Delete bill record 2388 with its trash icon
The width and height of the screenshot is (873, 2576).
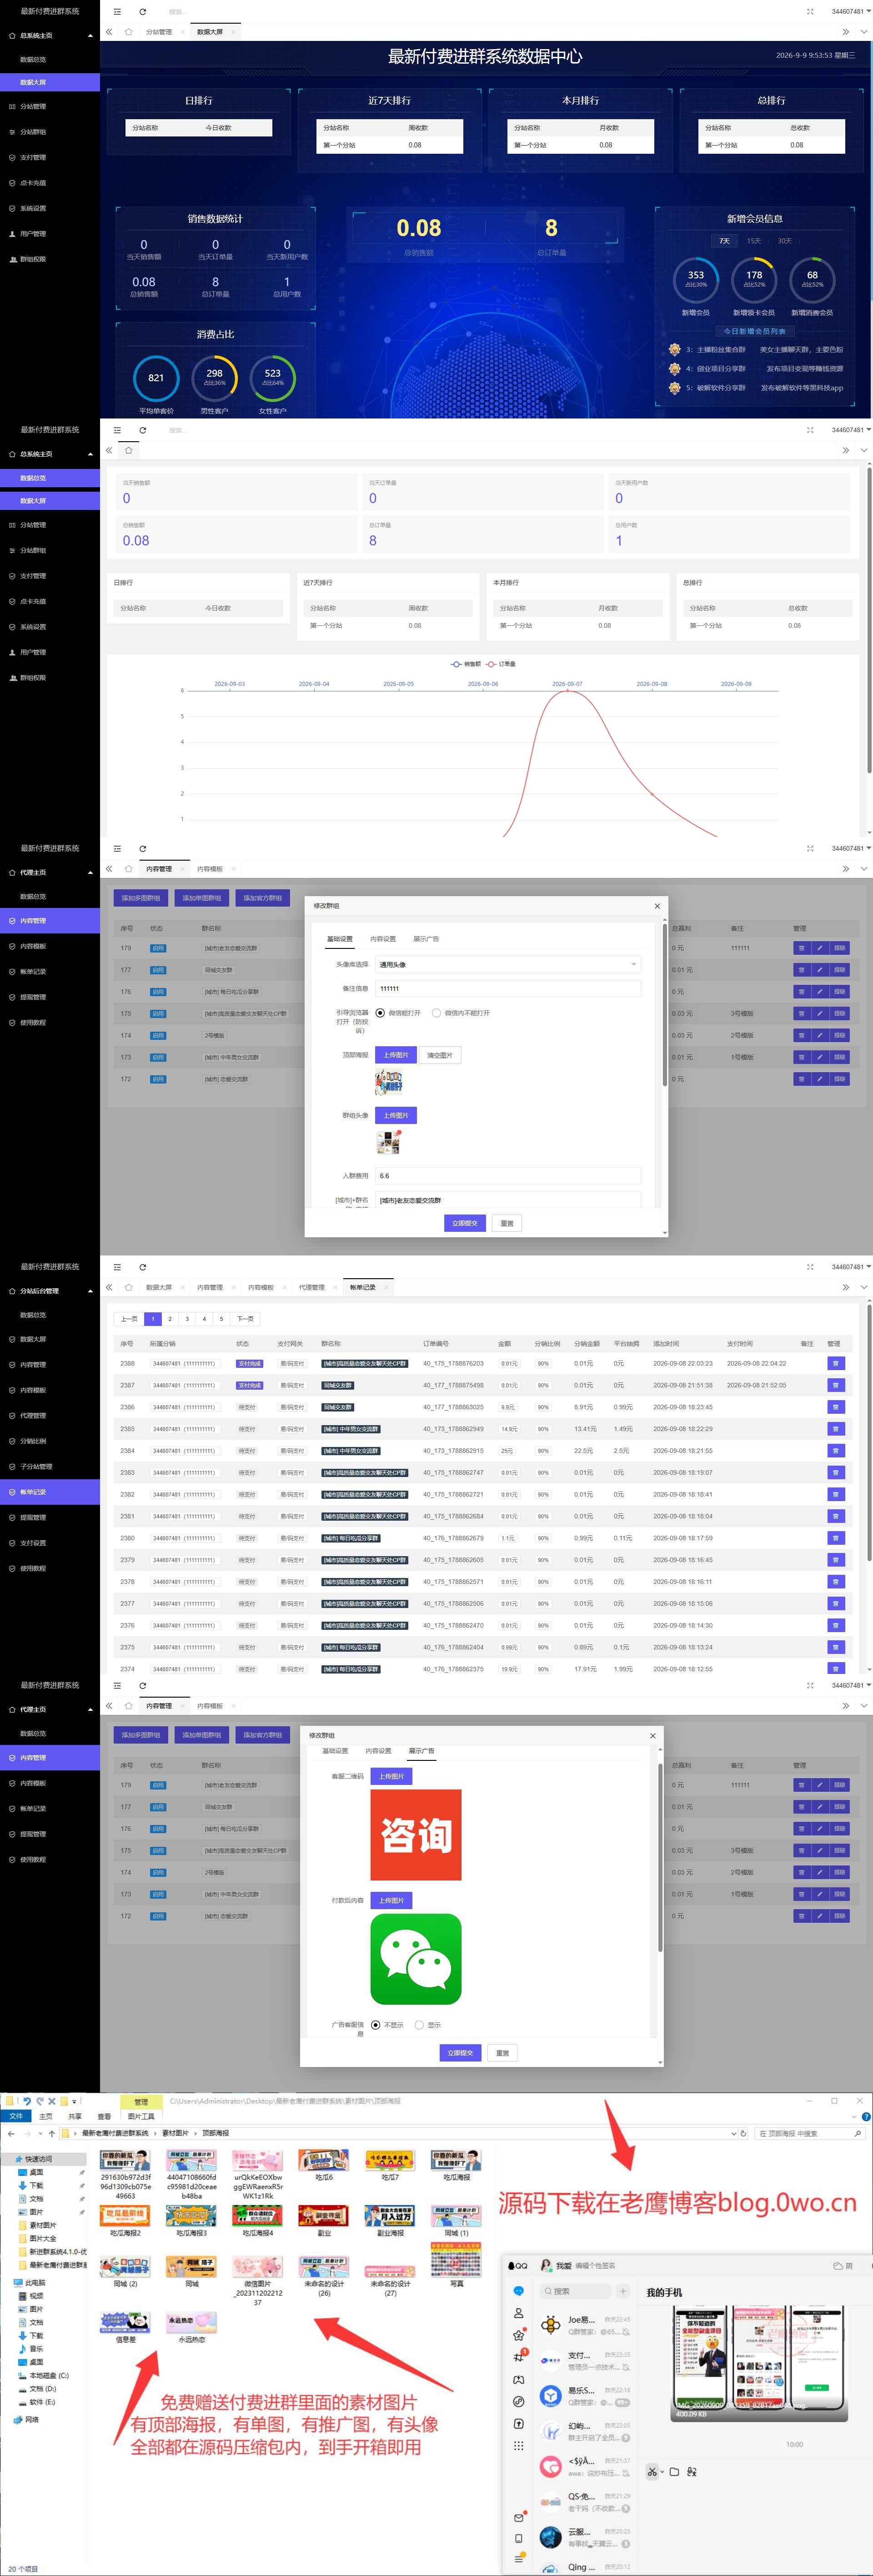(x=836, y=1363)
